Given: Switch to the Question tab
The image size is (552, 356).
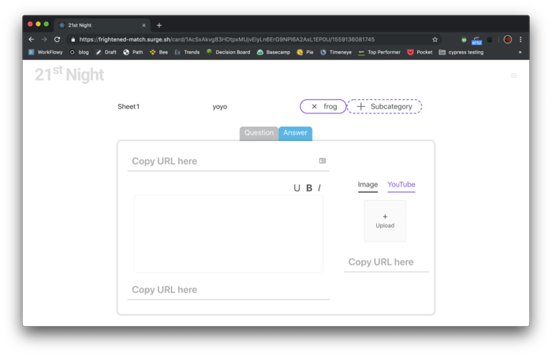Looking at the screenshot, I should (259, 133).
